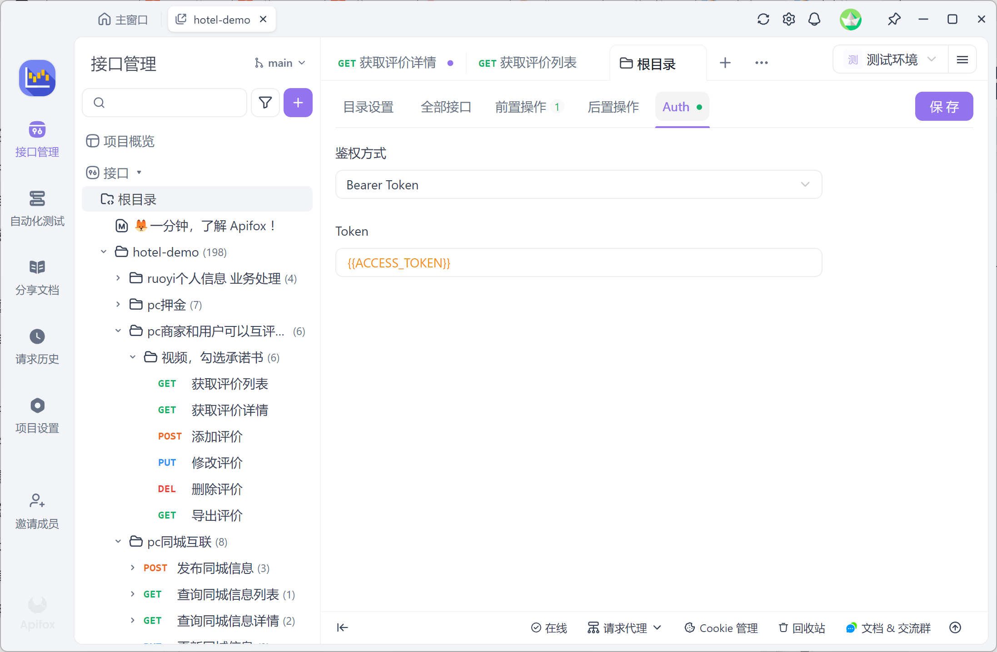Viewport: 997px width, 652px height.
Task: Pin the window with pin icon
Action: (893, 20)
